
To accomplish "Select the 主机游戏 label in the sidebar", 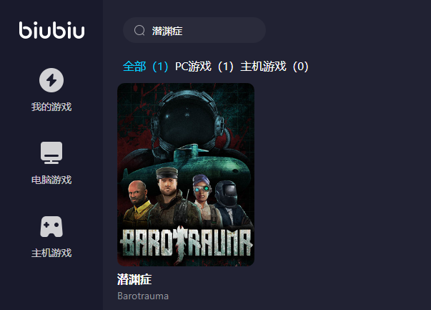I will [x=51, y=253].
